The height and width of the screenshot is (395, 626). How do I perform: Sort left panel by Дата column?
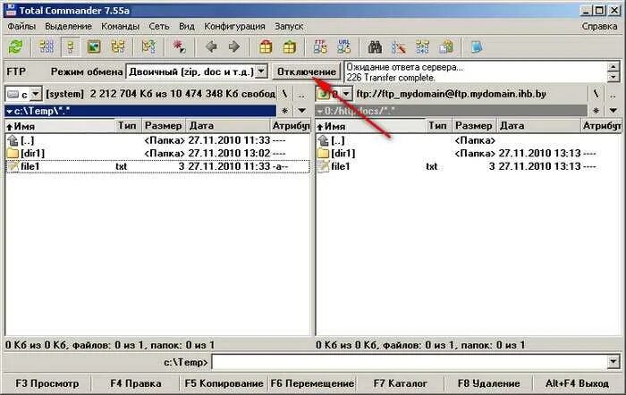tap(228, 126)
